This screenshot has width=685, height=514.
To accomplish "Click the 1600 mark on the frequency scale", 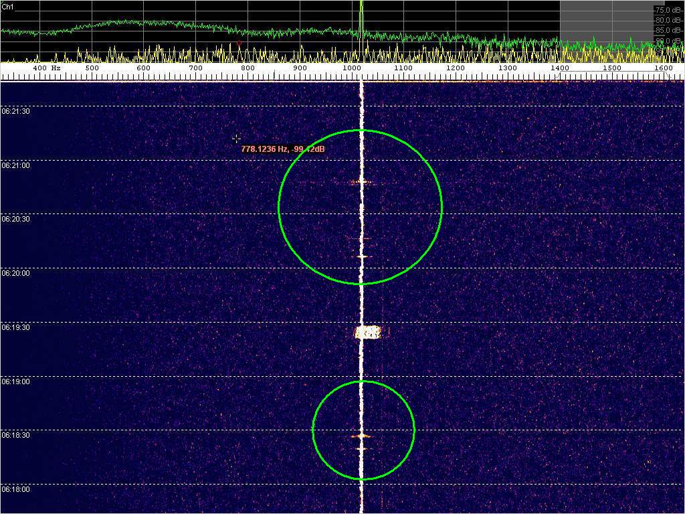I will click(664, 68).
